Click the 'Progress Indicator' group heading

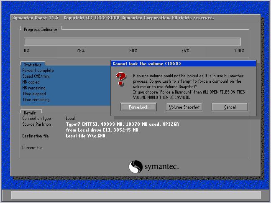[x=41, y=30]
